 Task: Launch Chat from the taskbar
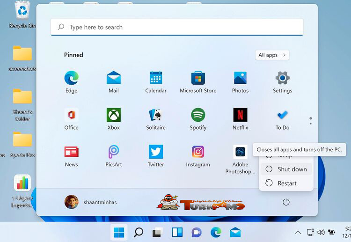tap(197, 232)
